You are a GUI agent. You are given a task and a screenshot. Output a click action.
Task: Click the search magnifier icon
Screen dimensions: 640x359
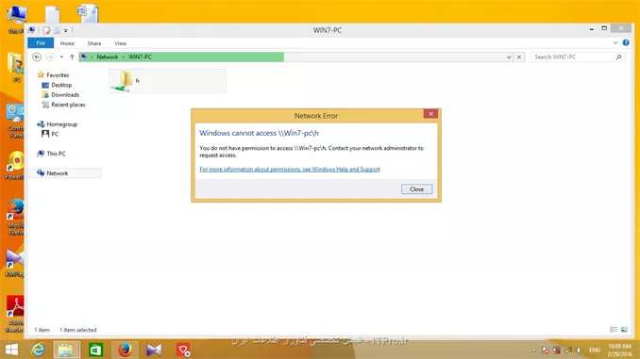pyautogui.click(x=619, y=57)
